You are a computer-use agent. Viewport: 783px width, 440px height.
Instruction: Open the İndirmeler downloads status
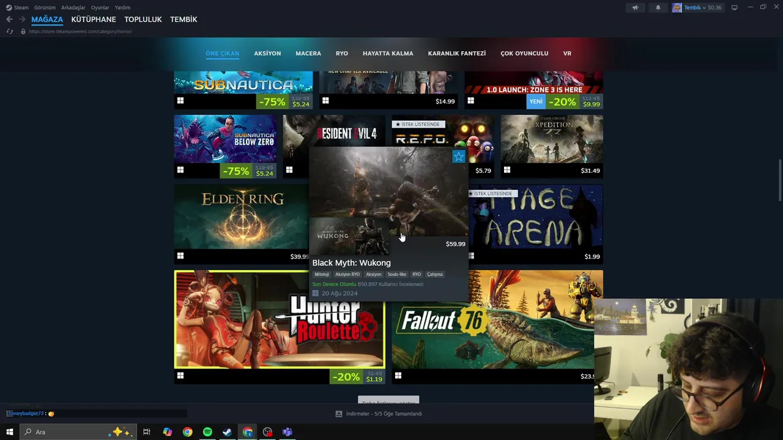[x=384, y=414]
